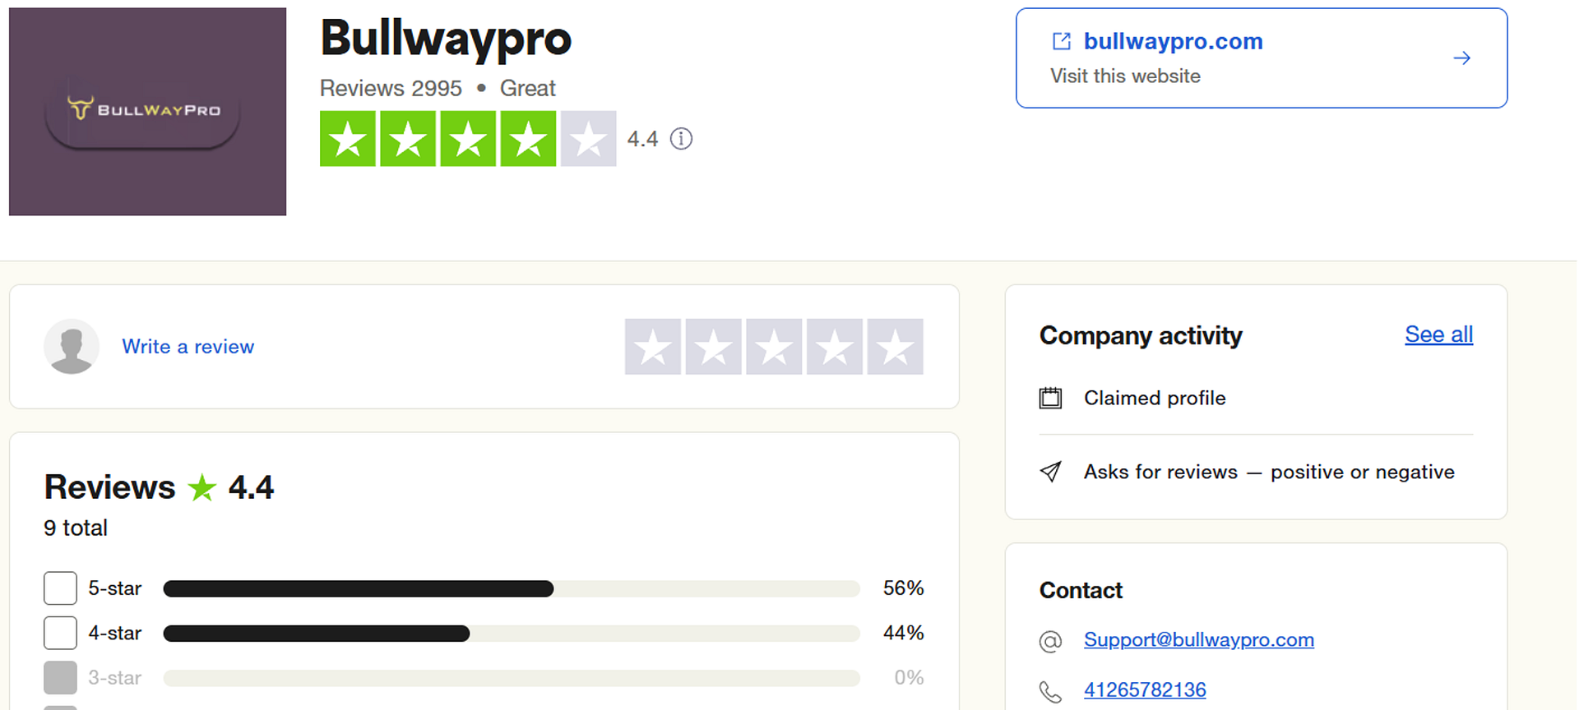Rate five stars in the write-review widget
Viewport: 1579px width, 710px height.
tap(895, 347)
